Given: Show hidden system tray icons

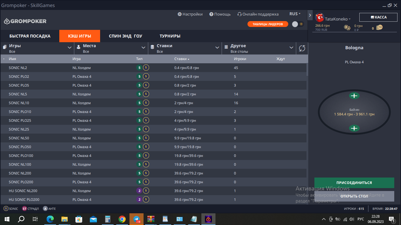Looking at the screenshot, I should click(x=324, y=219).
